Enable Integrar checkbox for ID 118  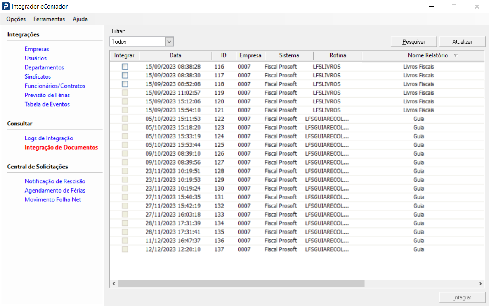tap(125, 84)
